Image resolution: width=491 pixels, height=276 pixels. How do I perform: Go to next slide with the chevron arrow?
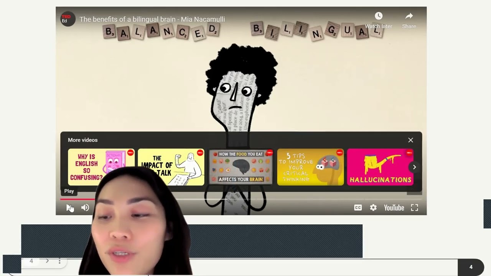coord(47,261)
